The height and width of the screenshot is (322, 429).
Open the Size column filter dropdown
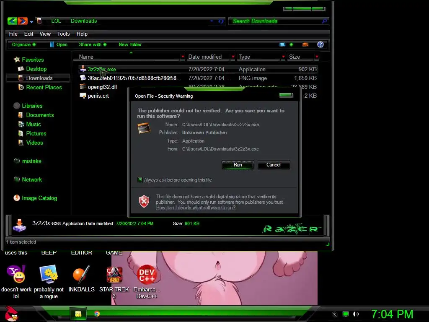click(317, 57)
